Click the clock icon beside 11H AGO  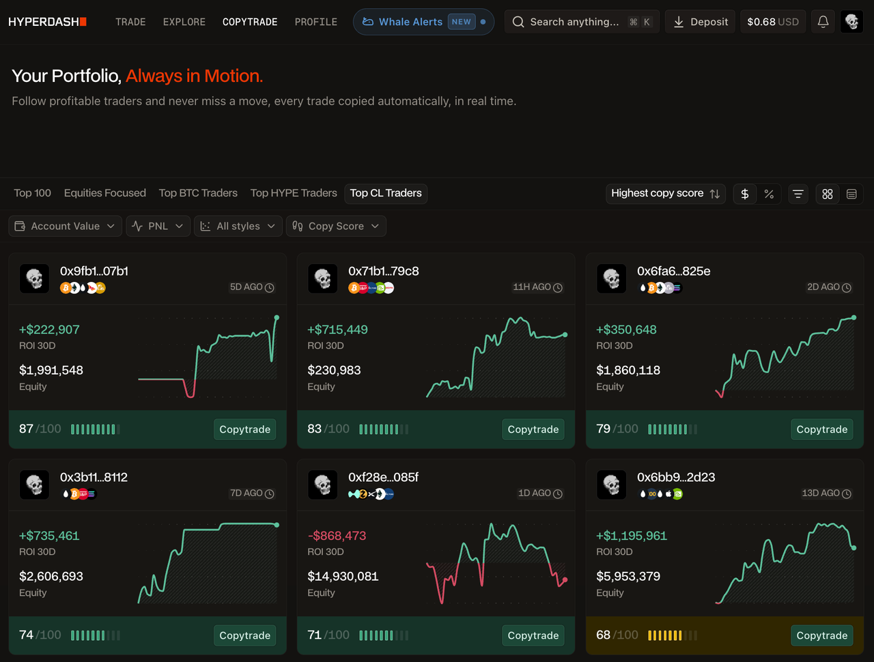558,287
